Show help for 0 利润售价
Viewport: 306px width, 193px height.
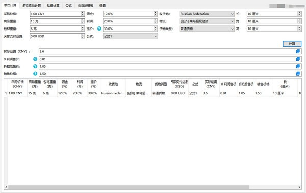click(x=35, y=59)
